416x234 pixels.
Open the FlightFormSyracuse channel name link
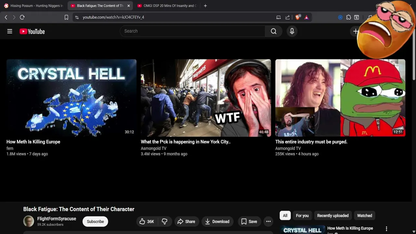click(x=57, y=219)
